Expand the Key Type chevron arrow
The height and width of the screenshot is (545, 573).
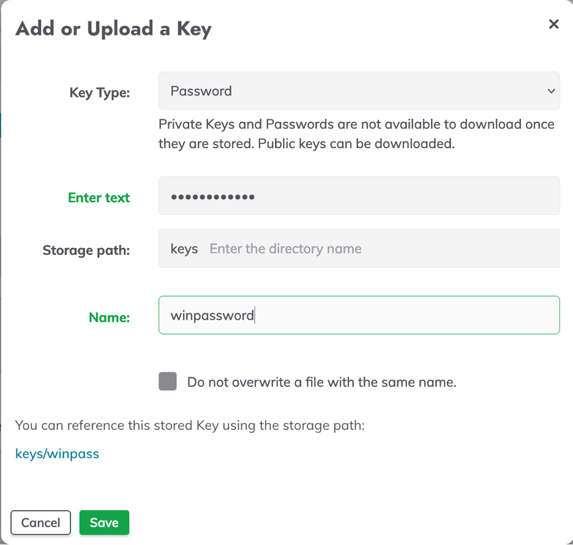[550, 91]
